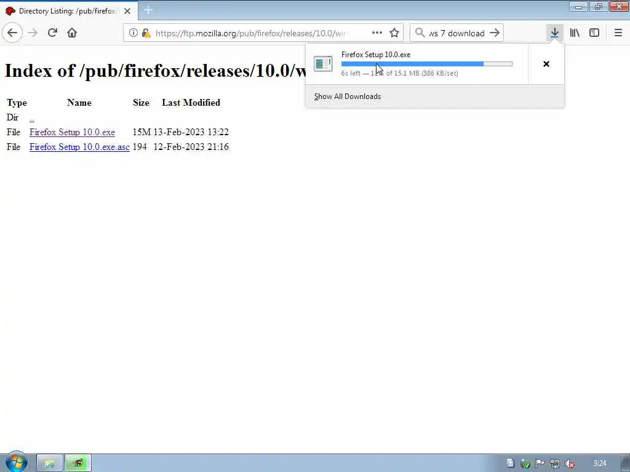The height and width of the screenshot is (472, 630).
Task: Select the Directory Listing tab
Action: click(x=69, y=11)
